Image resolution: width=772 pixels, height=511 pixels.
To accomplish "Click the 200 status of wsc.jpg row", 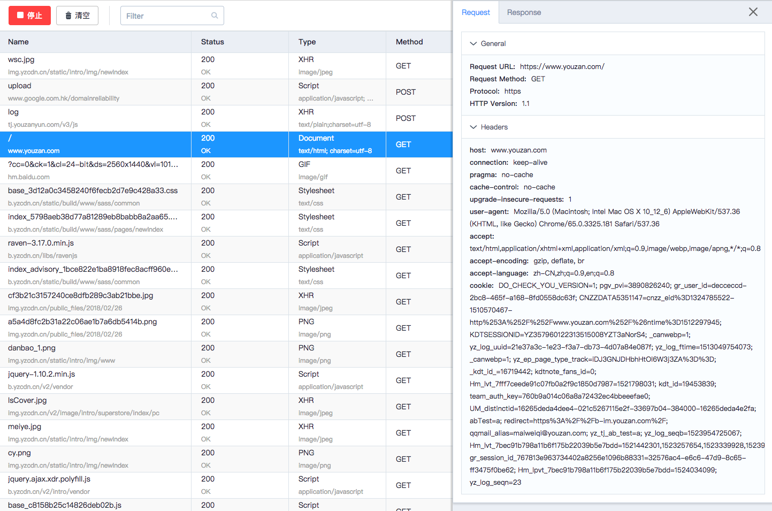I will pos(208,59).
